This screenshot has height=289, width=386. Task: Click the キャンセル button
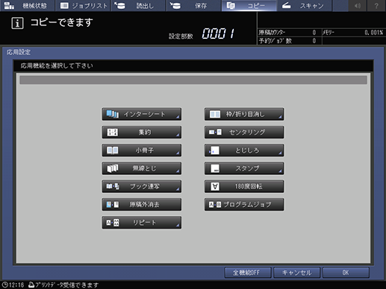(x=296, y=273)
